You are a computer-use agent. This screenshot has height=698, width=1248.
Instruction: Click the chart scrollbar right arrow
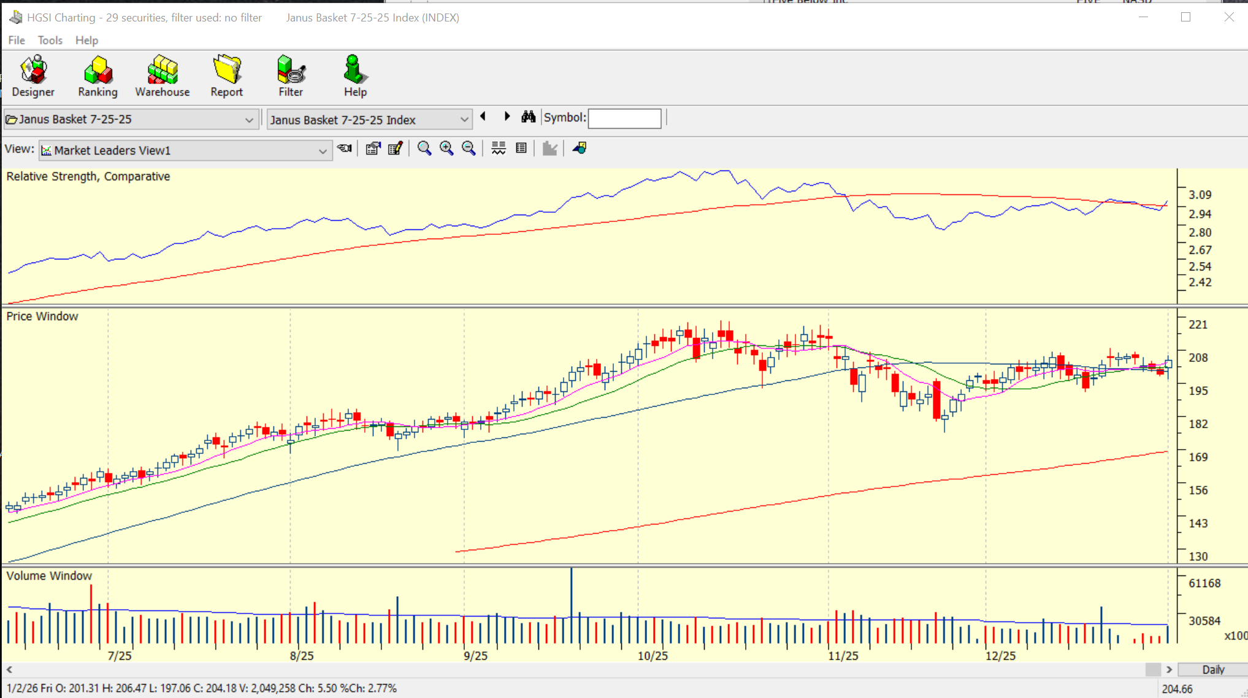point(1169,669)
